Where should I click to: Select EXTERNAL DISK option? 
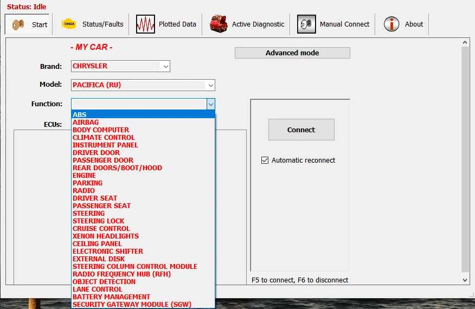click(143, 259)
